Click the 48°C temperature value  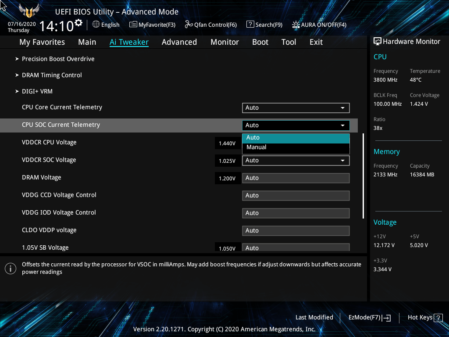pyautogui.click(x=416, y=80)
